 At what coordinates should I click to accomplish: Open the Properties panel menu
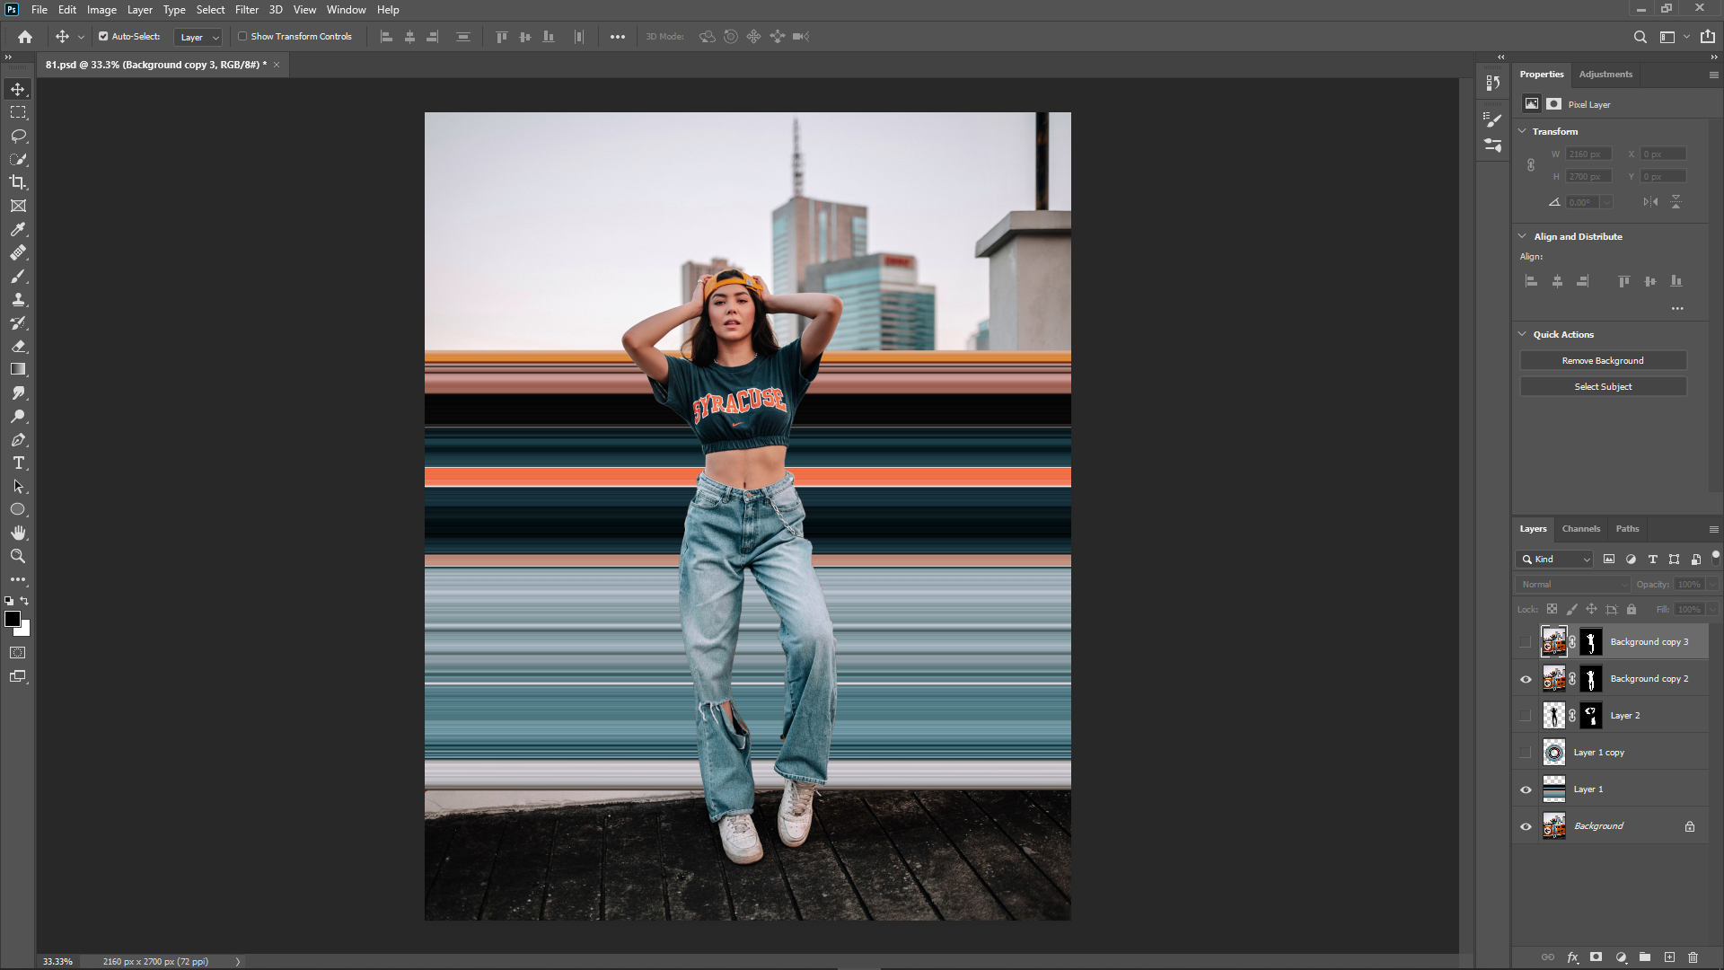[x=1713, y=75]
